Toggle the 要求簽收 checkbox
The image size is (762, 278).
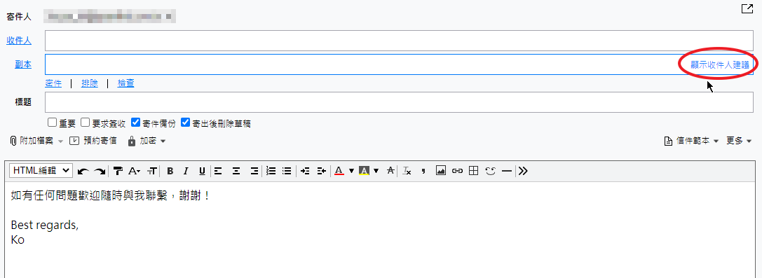(85, 123)
